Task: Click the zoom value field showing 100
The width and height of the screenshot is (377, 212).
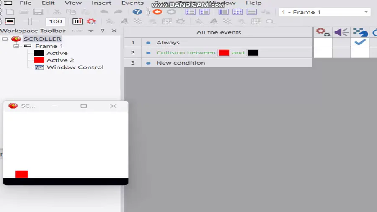Action: pyautogui.click(x=56, y=21)
